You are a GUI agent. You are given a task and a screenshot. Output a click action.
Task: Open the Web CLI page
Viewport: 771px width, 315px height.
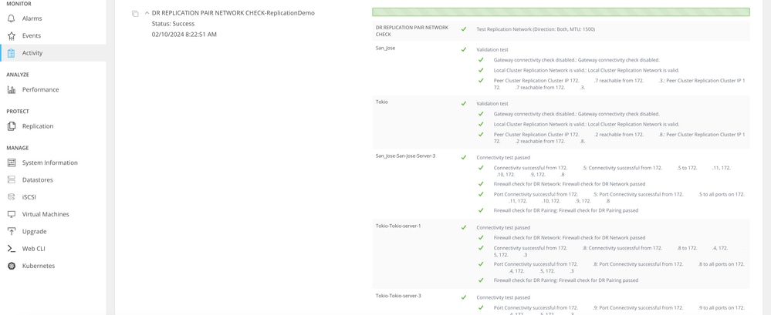33,249
